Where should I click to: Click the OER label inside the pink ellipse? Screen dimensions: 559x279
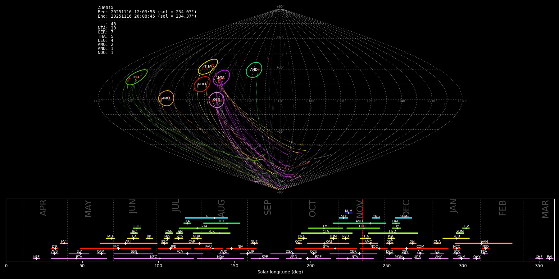coord(216,100)
